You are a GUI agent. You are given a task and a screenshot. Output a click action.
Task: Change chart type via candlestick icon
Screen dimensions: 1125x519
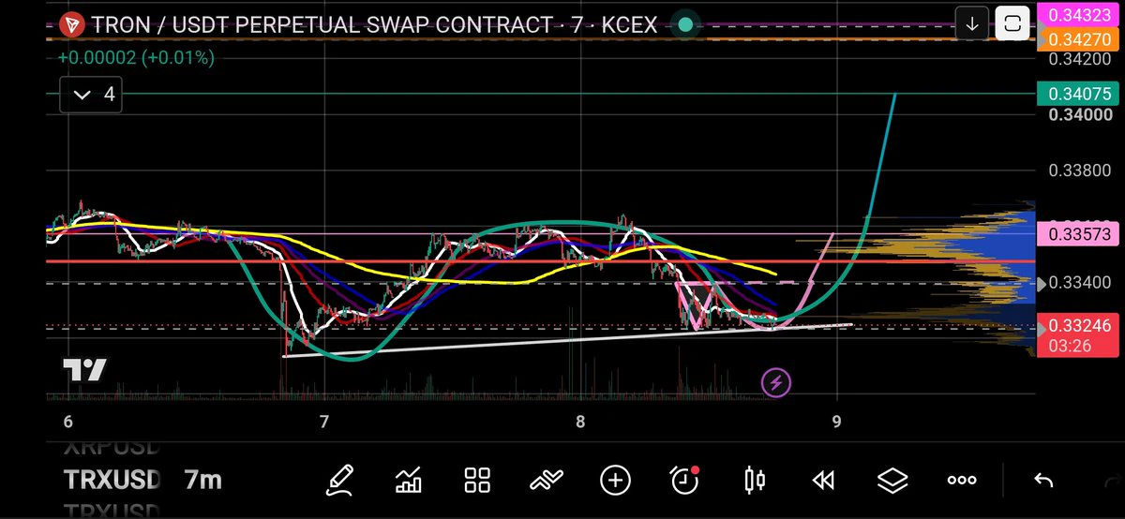(x=755, y=481)
